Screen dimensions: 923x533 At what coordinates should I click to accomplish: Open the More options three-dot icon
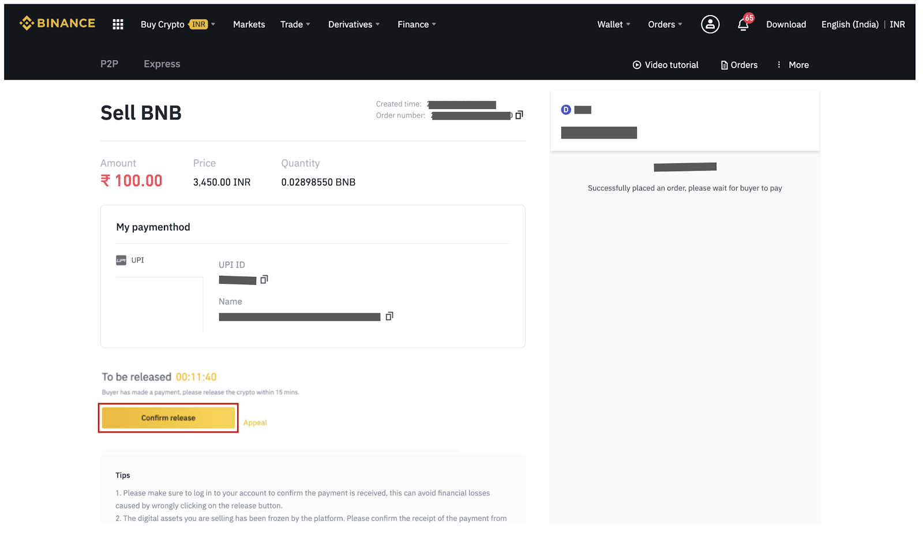pos(779,65)
